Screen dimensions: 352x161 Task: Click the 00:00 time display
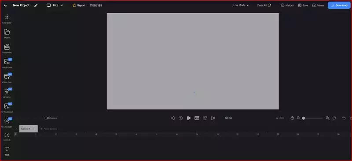coord(228,118)
